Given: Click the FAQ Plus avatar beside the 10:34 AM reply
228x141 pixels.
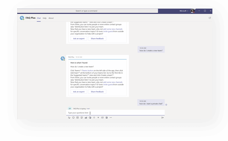Looking at the screenshot, I should point(63,58).
